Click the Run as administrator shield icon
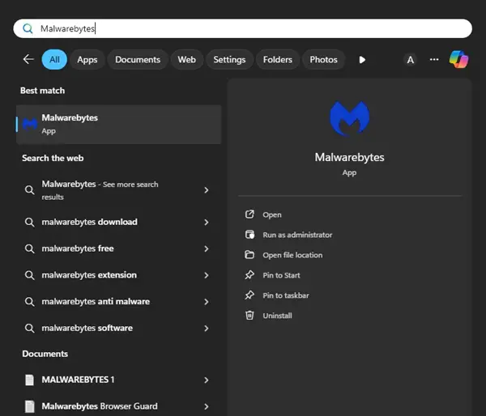This screenshot has width=486, height=416. (249, 235)
